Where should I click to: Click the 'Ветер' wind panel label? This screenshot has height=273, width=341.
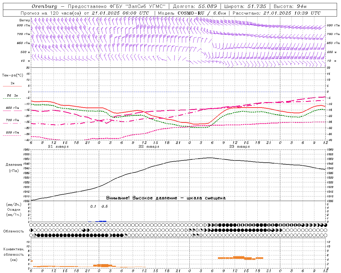click(x=25, y=20)
